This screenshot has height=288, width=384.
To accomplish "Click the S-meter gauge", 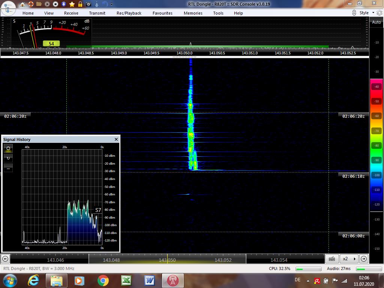I will tap(51, 33).
